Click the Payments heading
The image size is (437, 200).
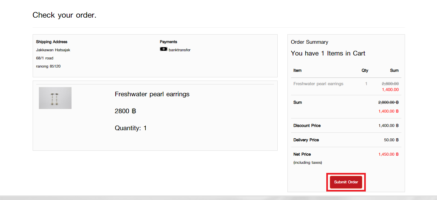168,42
